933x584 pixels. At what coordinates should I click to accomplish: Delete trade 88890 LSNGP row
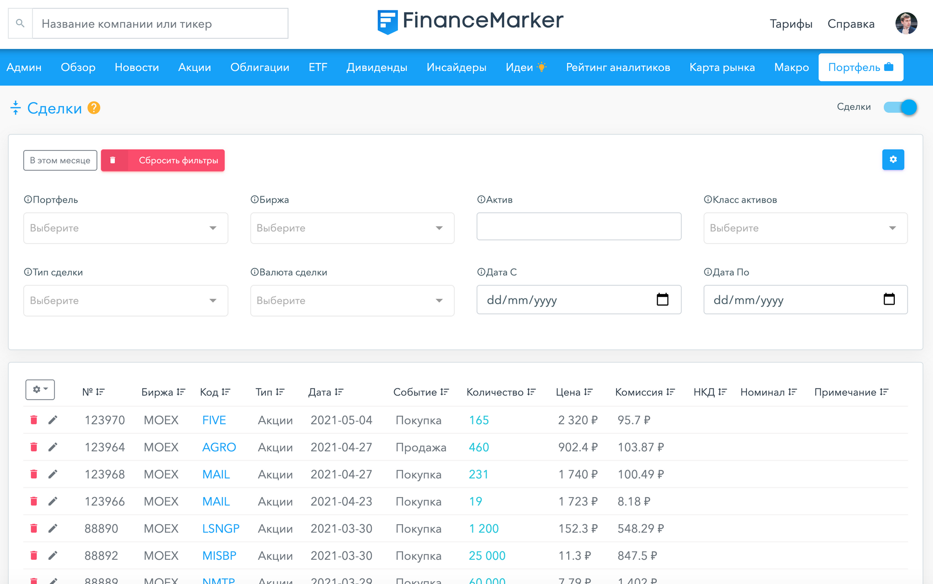point(34,528)
